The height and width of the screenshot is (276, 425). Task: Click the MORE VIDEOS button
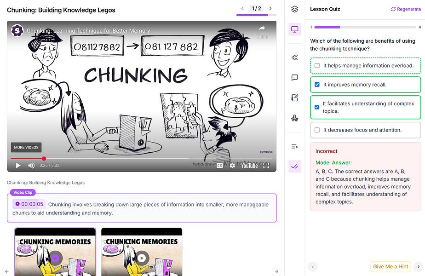(26, 147)
